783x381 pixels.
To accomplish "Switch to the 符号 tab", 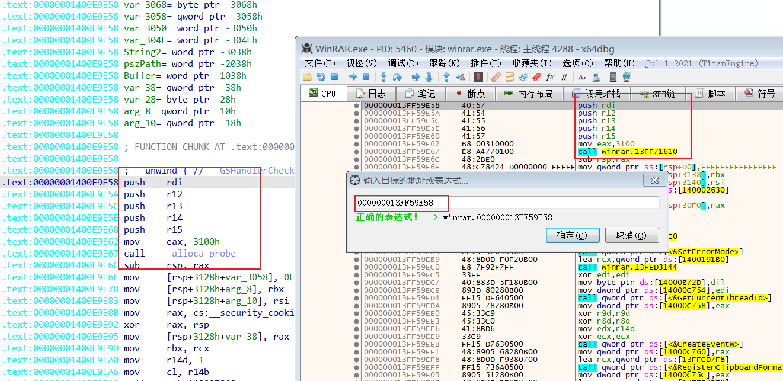I will 760,94.
